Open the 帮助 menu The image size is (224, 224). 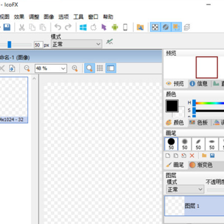coord(108,17)
